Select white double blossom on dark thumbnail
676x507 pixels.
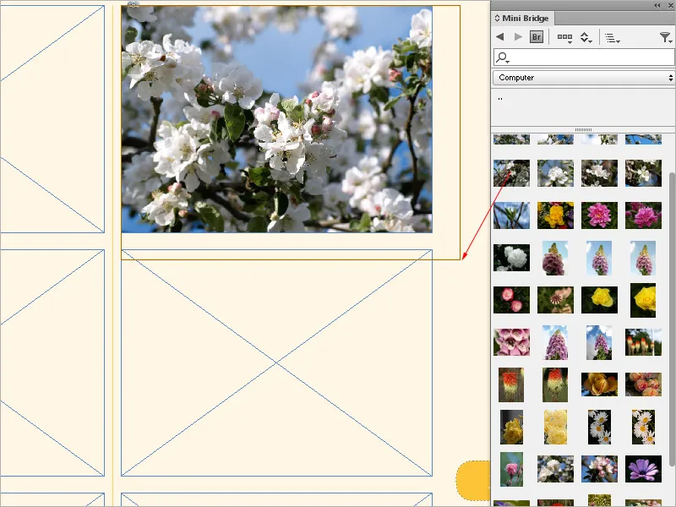click(511, 258)
